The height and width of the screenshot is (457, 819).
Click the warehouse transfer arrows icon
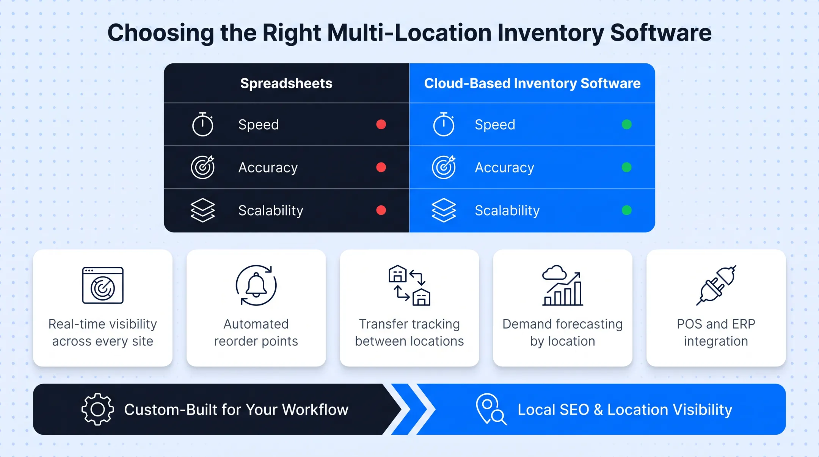pyautogui.click(x=409, y=285)
